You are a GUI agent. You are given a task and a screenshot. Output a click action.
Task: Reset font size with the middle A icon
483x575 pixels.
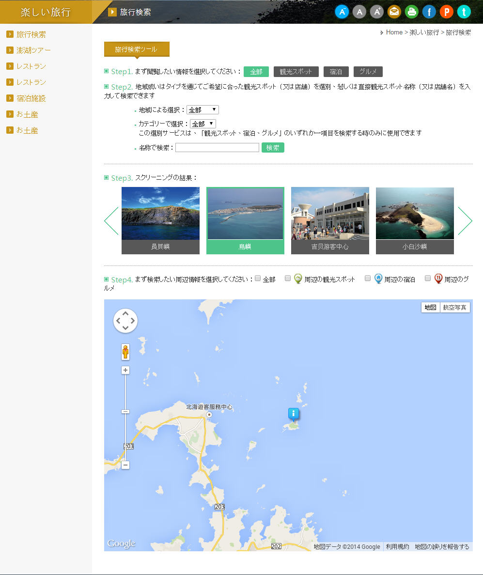click(x=359, y=12)
